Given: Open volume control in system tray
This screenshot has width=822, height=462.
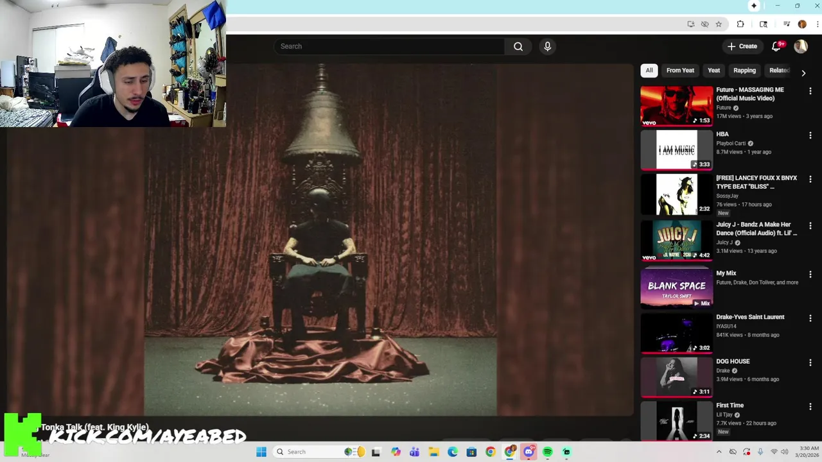Looking at the screenshot, I should pyautogui.click(x=784, y=452).
